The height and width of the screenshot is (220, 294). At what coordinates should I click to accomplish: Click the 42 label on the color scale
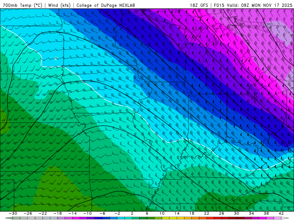tap(281, 213)
